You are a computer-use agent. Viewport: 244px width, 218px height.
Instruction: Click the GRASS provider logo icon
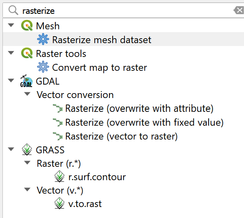click(x=26, y=150)
